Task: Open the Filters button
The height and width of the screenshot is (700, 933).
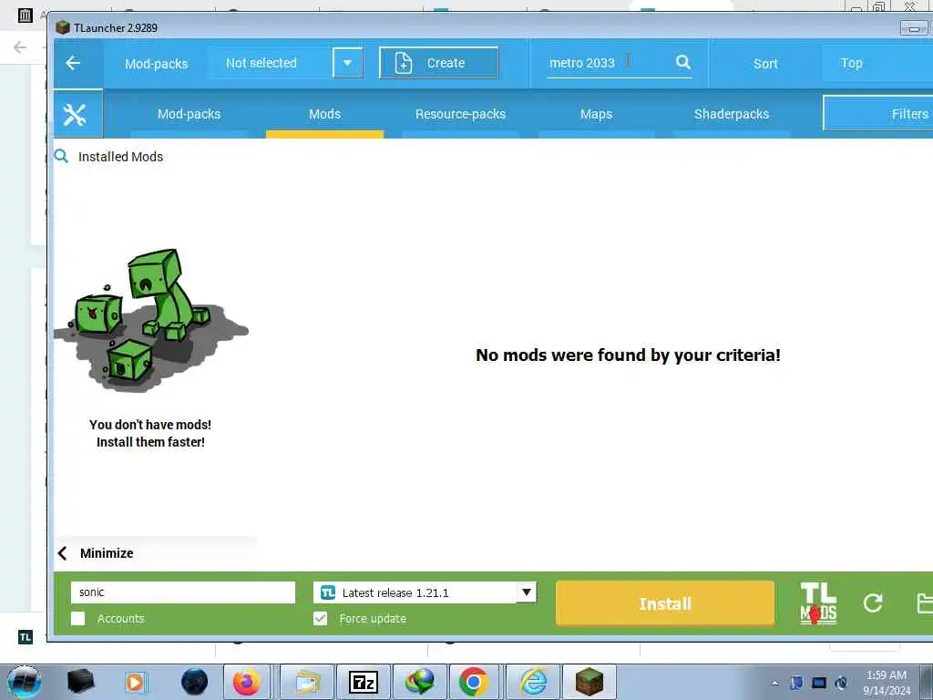Action: pyautogui.click(x=878, y=113)
